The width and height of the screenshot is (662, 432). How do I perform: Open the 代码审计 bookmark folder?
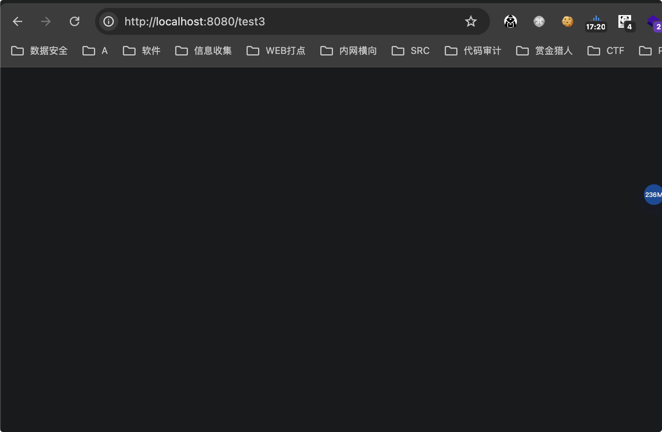[x=473, y=51]
